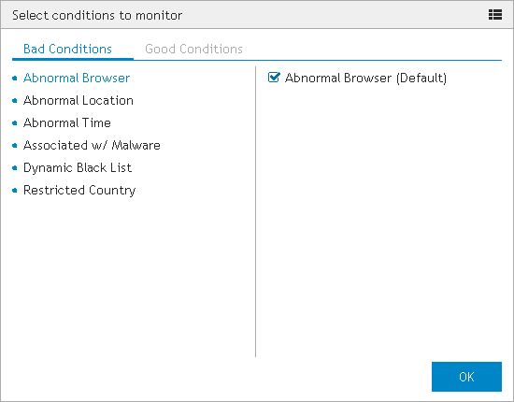The height and width of the screenshot is (402, 514).
Task: Select the Abnormal Location condition
Action: (79, 100)
